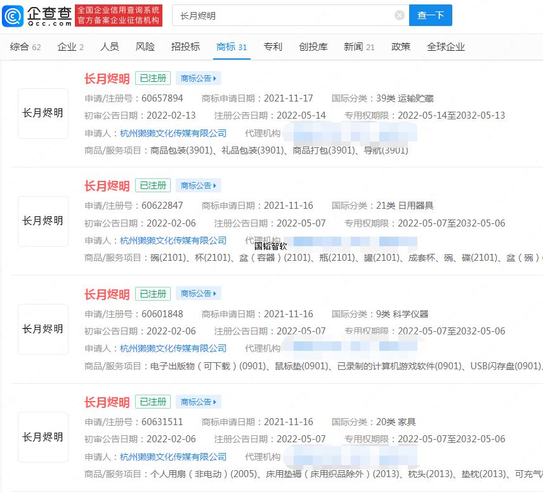Switch to the 专利 tab
This screenshot has width=543, height=493.
273,47
